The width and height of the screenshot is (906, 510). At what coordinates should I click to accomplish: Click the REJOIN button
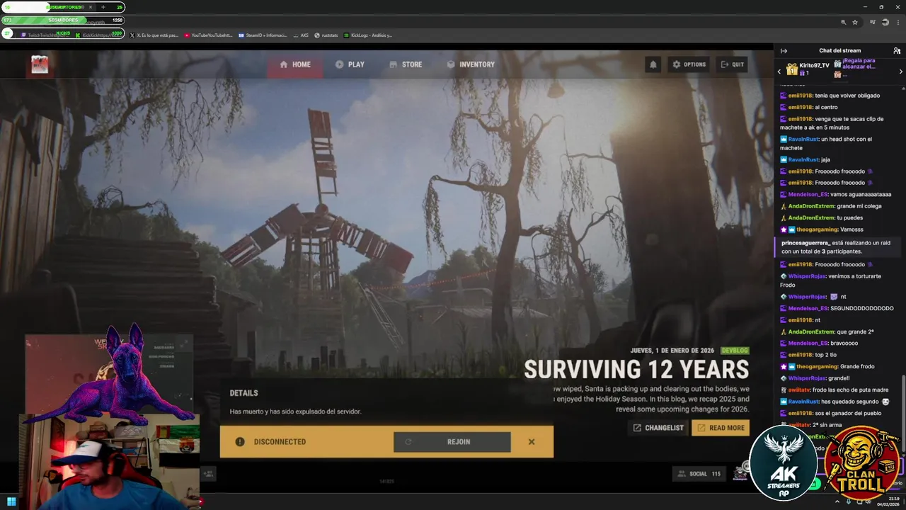452,442
